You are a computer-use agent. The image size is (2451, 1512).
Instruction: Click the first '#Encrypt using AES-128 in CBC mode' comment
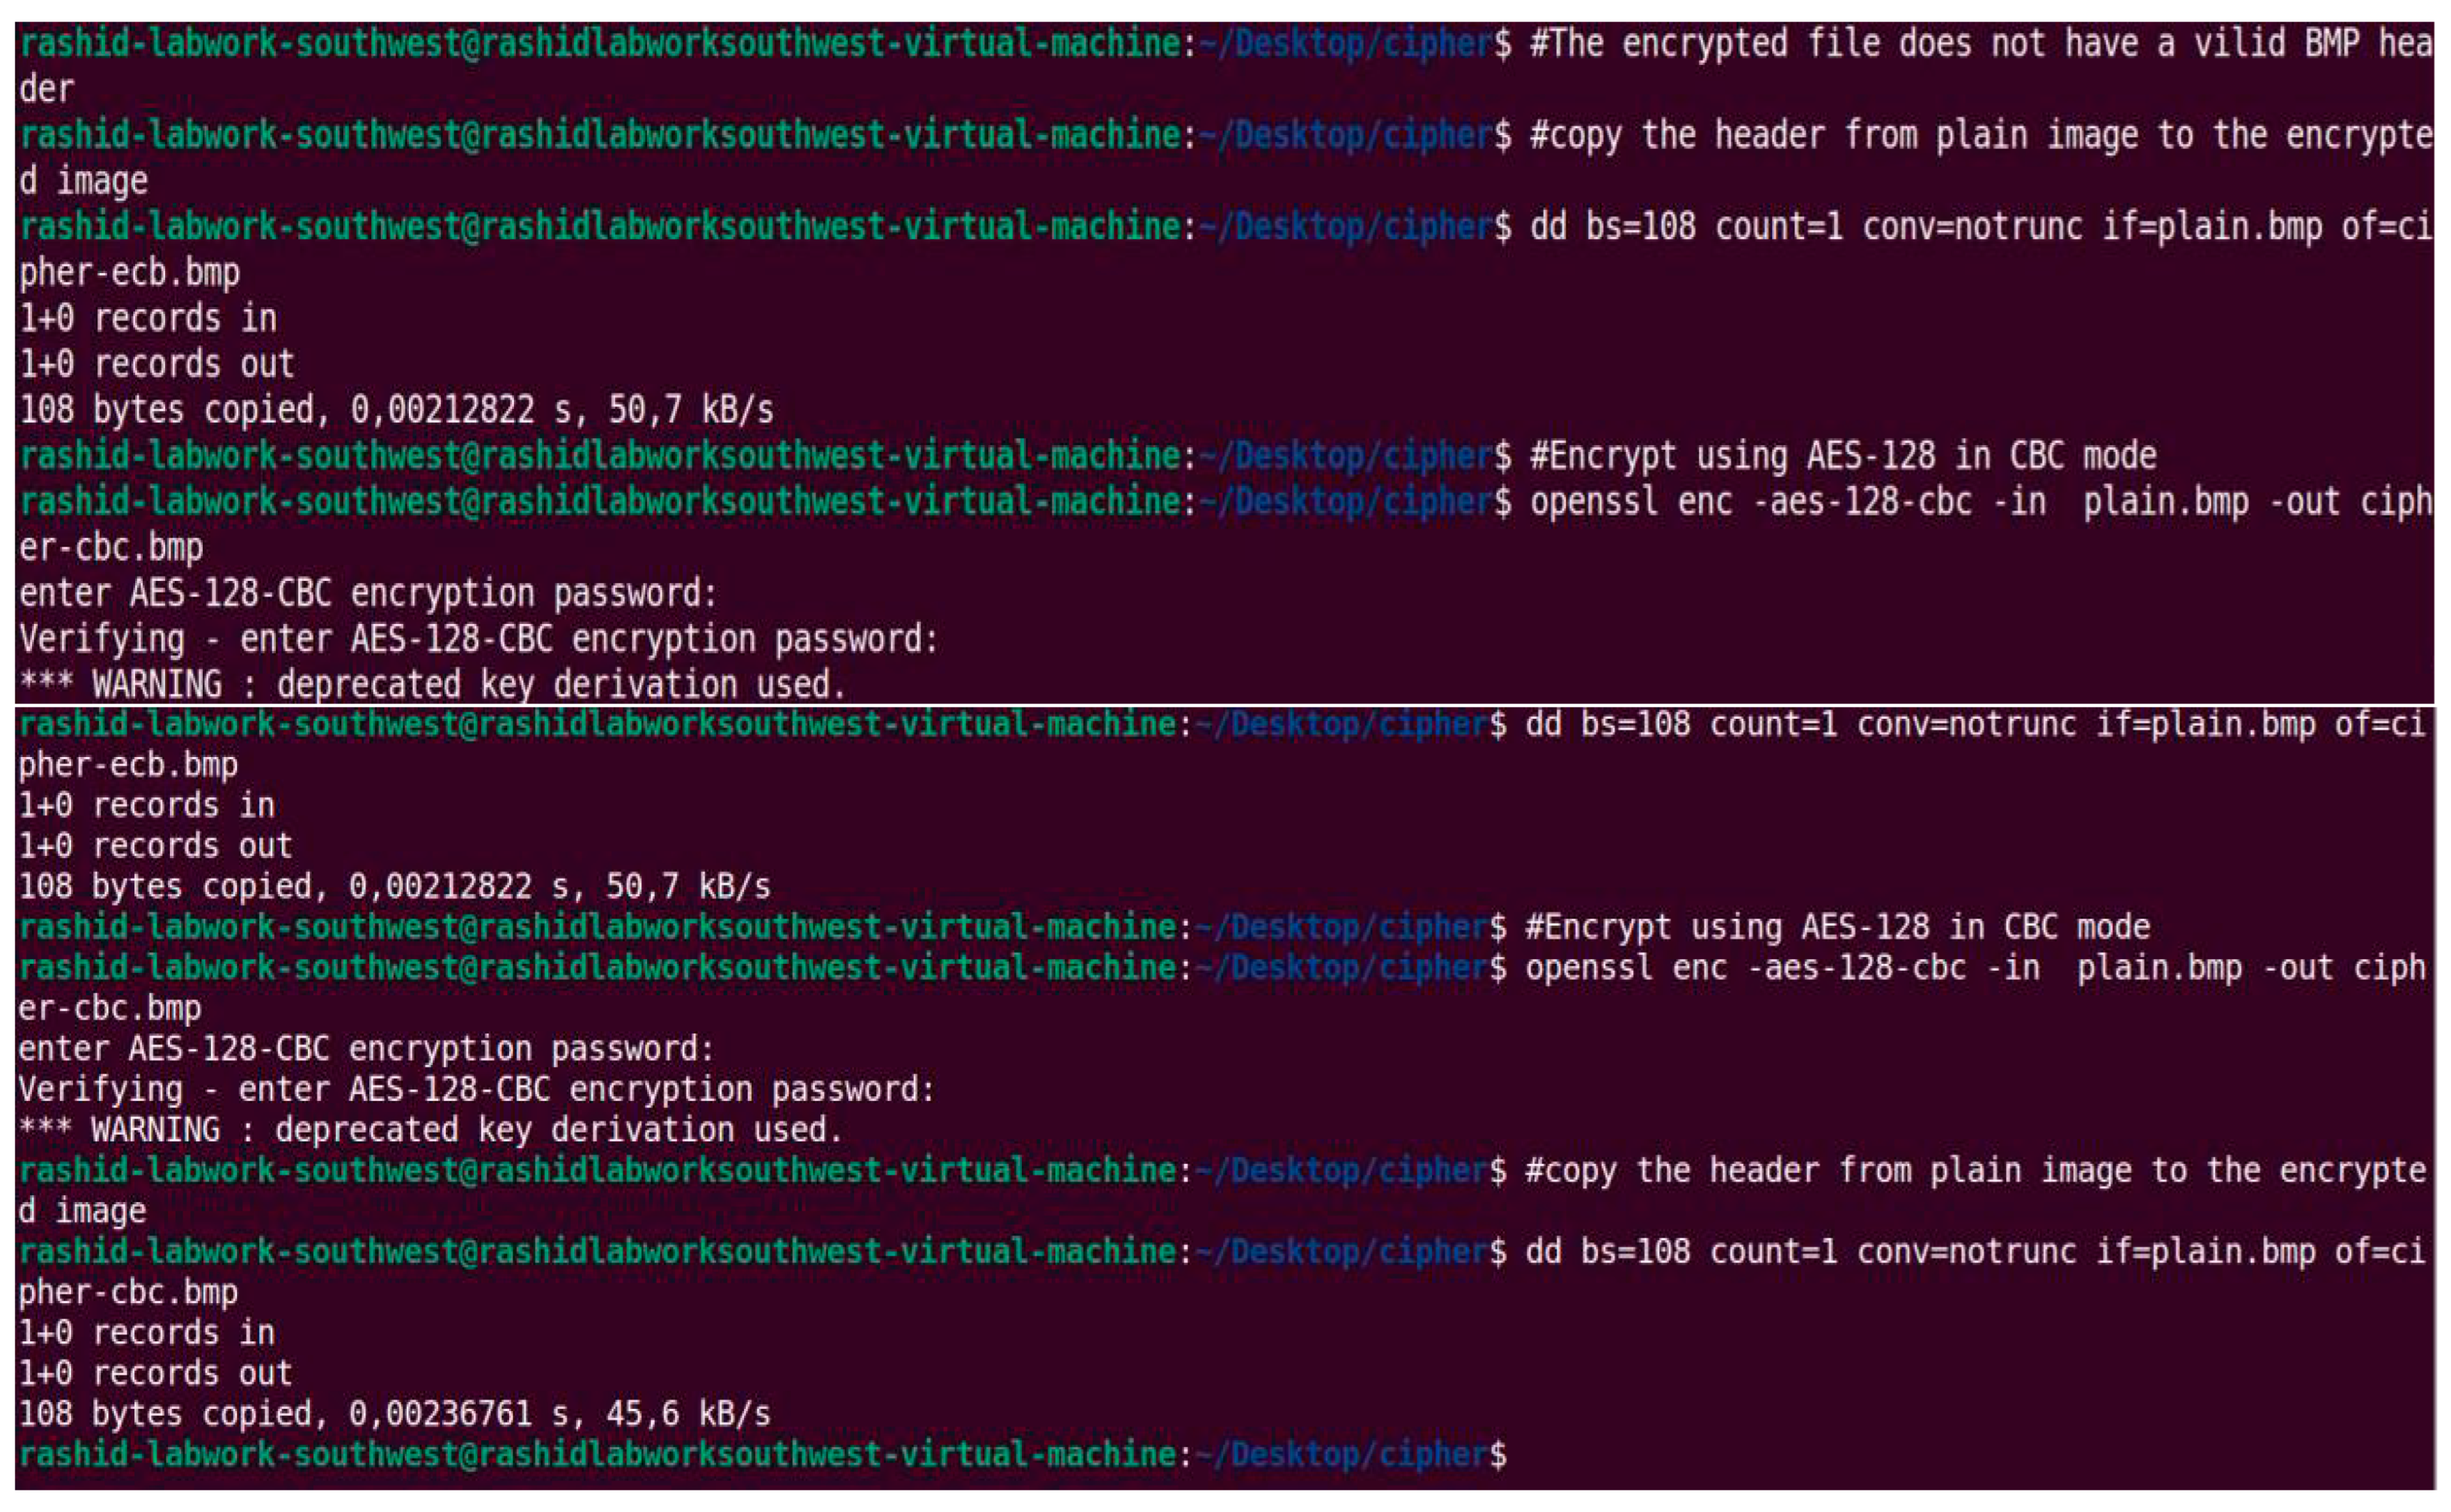point(1843,456)
